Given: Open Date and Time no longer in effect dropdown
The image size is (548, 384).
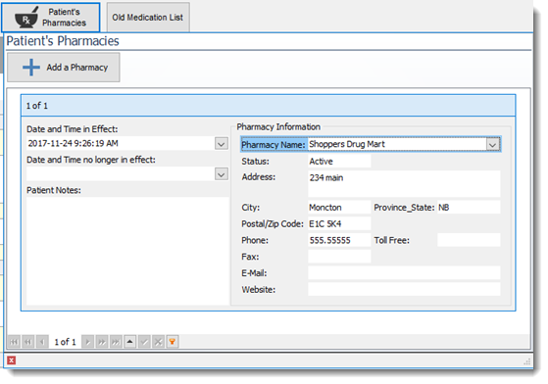Looking at the screenshot, I should tap(222, 174).
